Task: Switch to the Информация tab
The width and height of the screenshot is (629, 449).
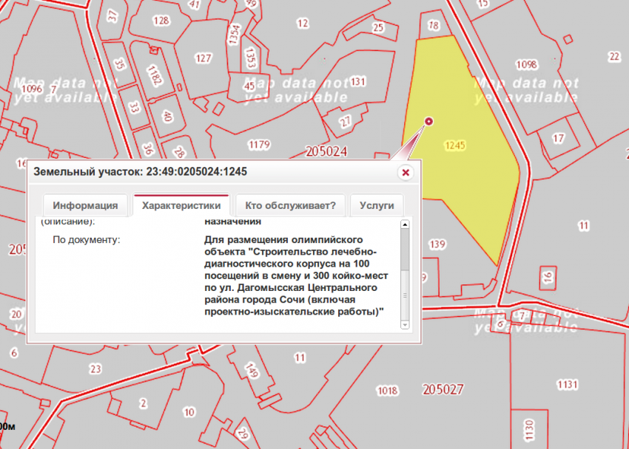Action: pyautogui.click(x=85, y=205)
